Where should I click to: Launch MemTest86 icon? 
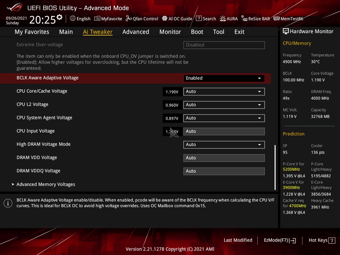tap(277, 19)
